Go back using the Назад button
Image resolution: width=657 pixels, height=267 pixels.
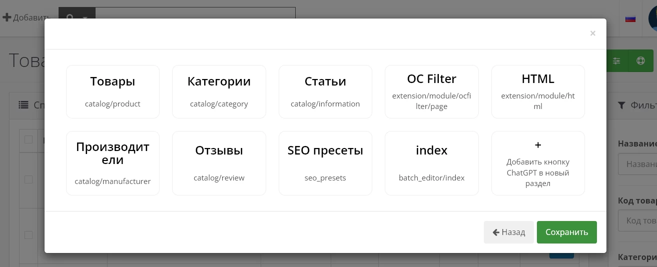(508, 232)
